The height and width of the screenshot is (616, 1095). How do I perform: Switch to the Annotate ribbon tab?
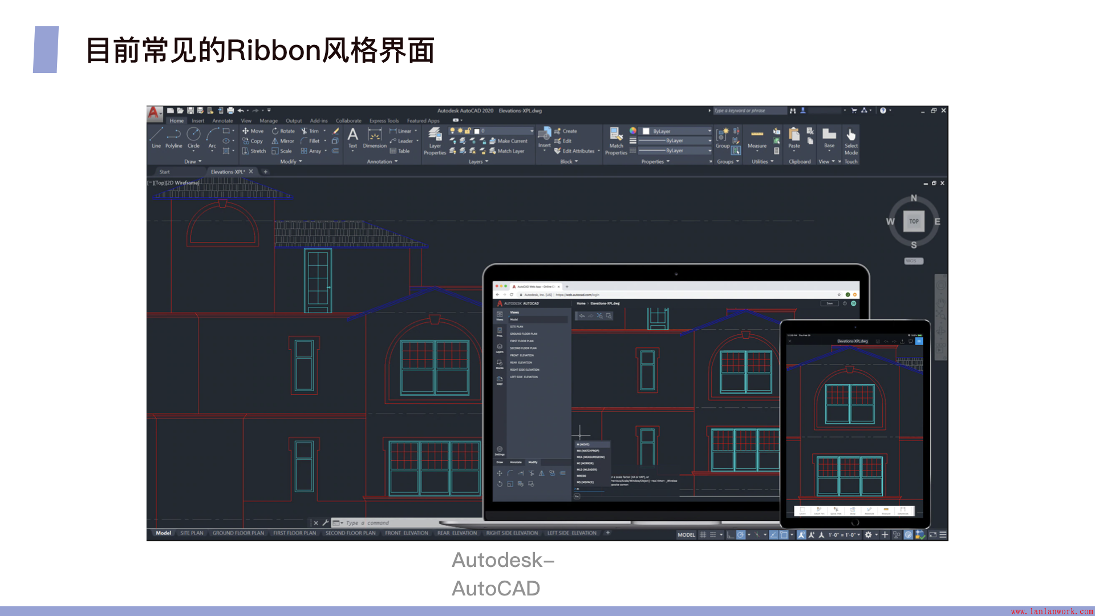(222, 121)
